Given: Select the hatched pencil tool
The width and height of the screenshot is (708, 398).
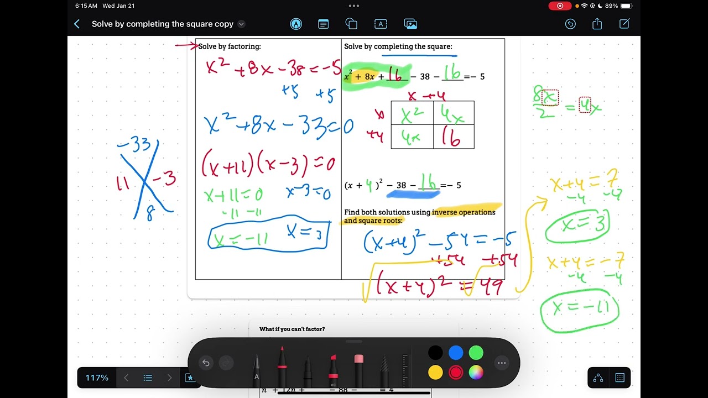Looking at the screenshot, I should [384, 369].
